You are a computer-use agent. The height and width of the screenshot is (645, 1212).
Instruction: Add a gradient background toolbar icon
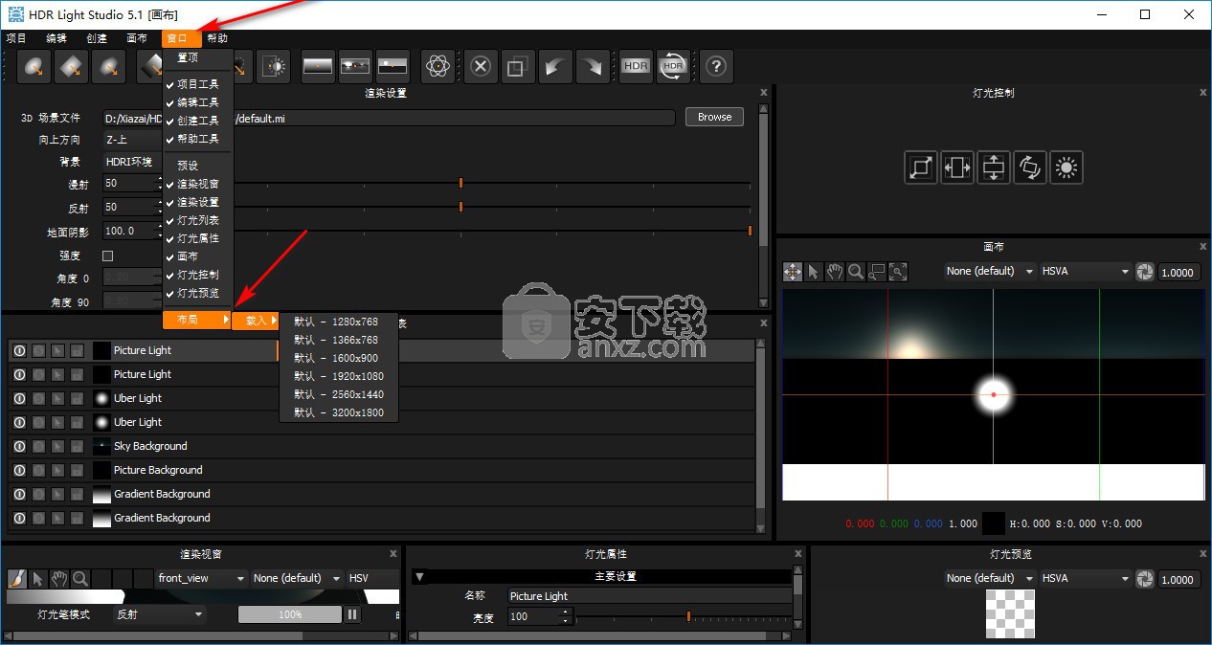(318, 66)
